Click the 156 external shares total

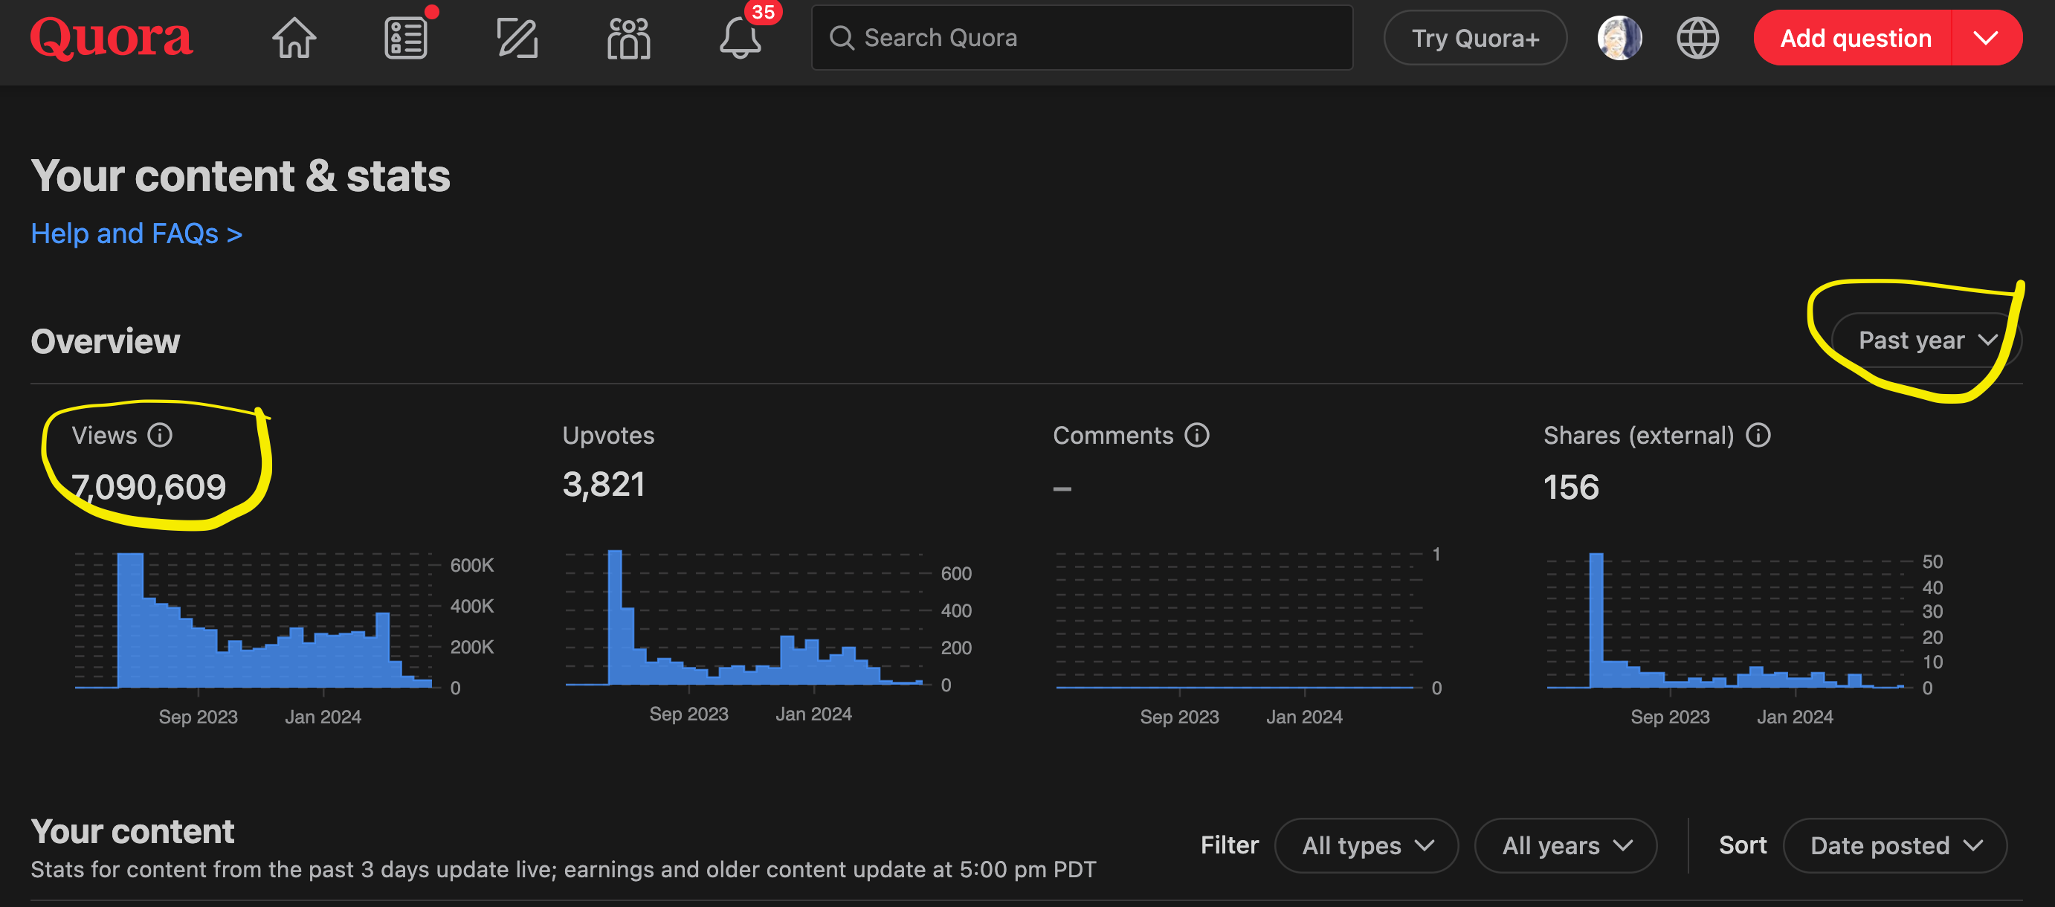(1571, 487)
